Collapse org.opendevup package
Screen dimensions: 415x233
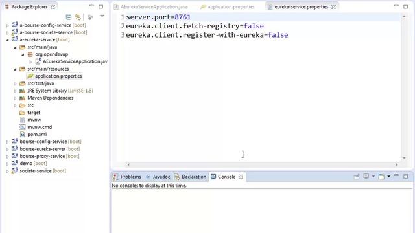click(x=23, y=54)
